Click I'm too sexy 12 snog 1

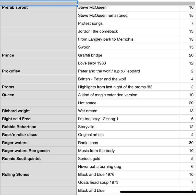pyautogui.click(x=128, y=119)
